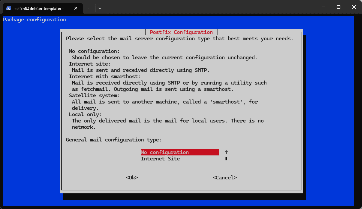
Task: Choose 'Internet Site' in the list
Action: pos(160,159)
